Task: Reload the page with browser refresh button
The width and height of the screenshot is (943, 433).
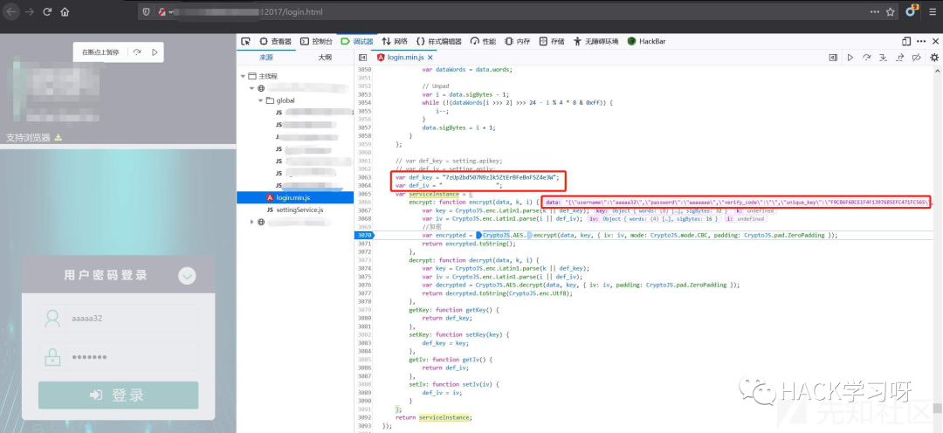Action: [x=46, y=12]
